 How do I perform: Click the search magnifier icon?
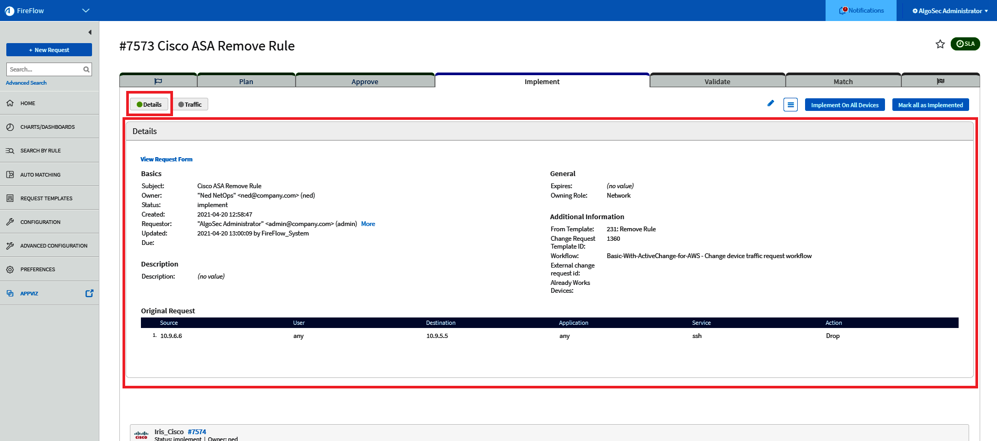(86, 69)
